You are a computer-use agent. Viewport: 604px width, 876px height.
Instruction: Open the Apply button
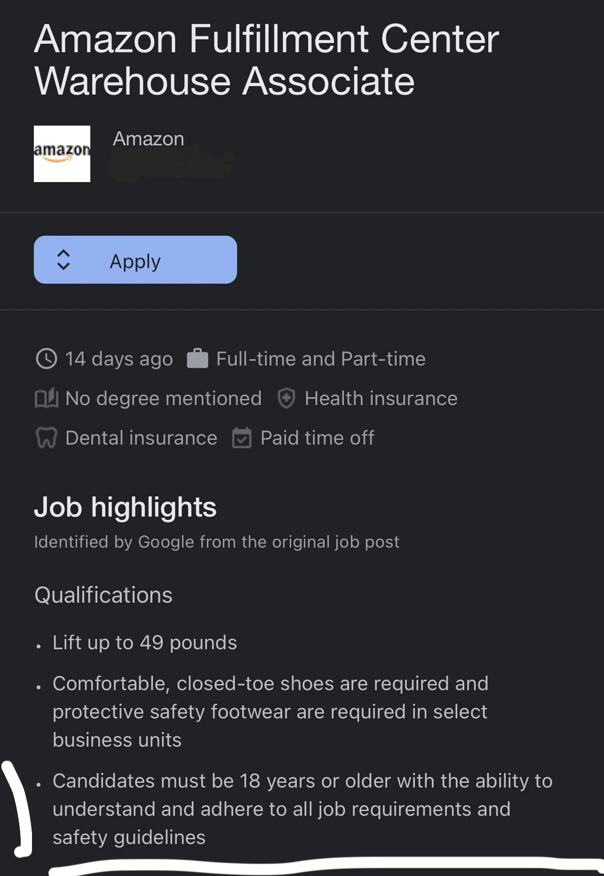coord(135,260)
